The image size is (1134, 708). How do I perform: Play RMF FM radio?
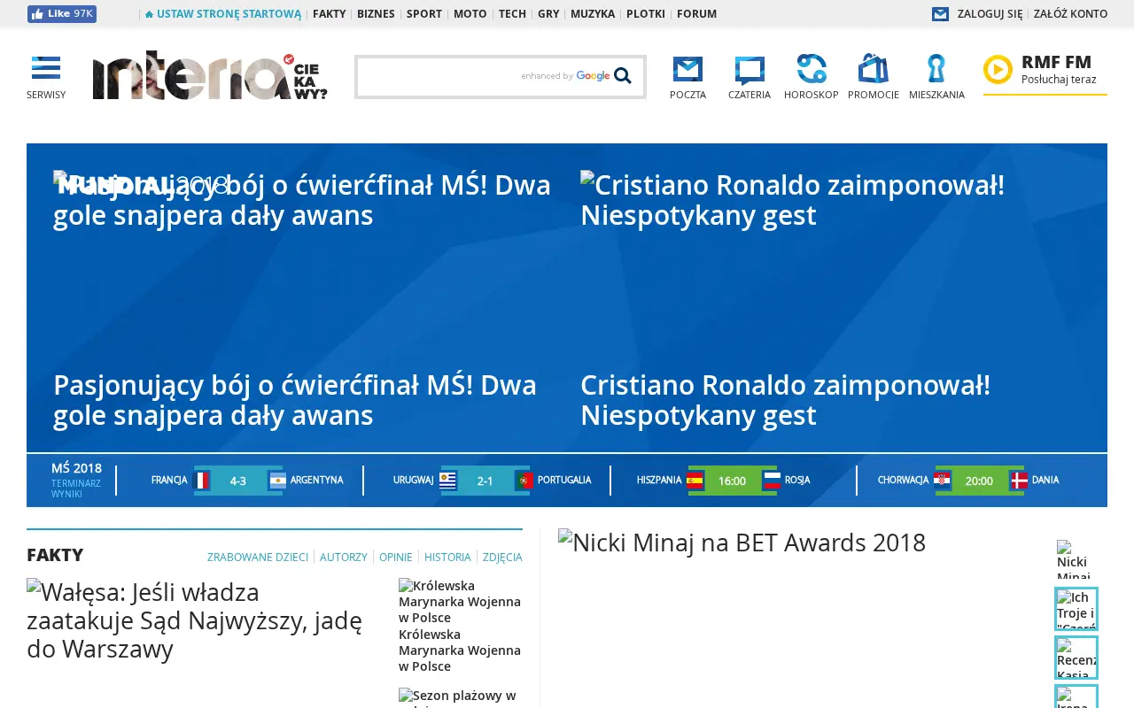[x=998, y=69]
